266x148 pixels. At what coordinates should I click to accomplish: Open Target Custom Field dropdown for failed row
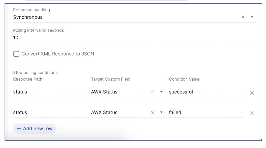[x=161, y=112]
